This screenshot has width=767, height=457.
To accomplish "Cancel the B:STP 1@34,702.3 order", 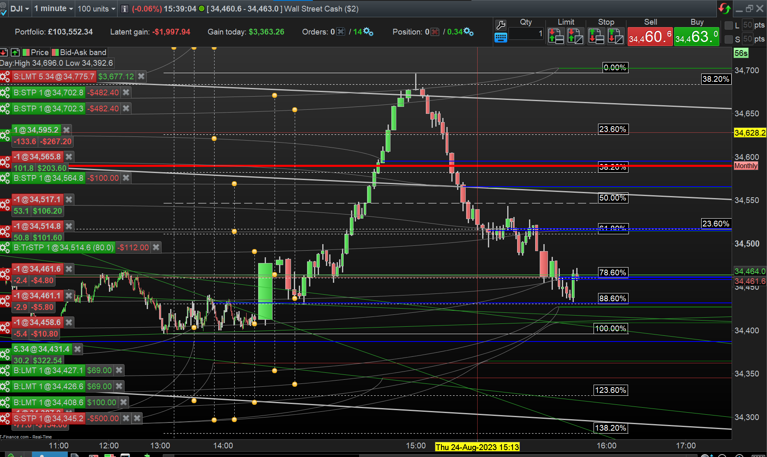I will click(x=126, y=108).
